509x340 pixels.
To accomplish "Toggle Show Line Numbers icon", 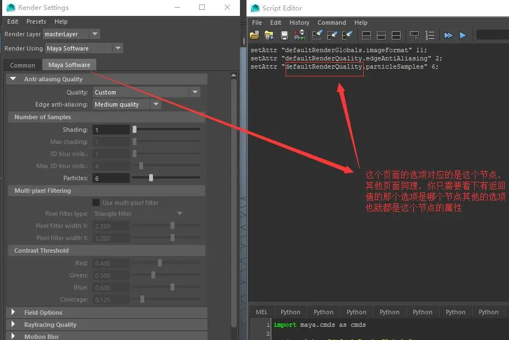I will tap(430, 35).
